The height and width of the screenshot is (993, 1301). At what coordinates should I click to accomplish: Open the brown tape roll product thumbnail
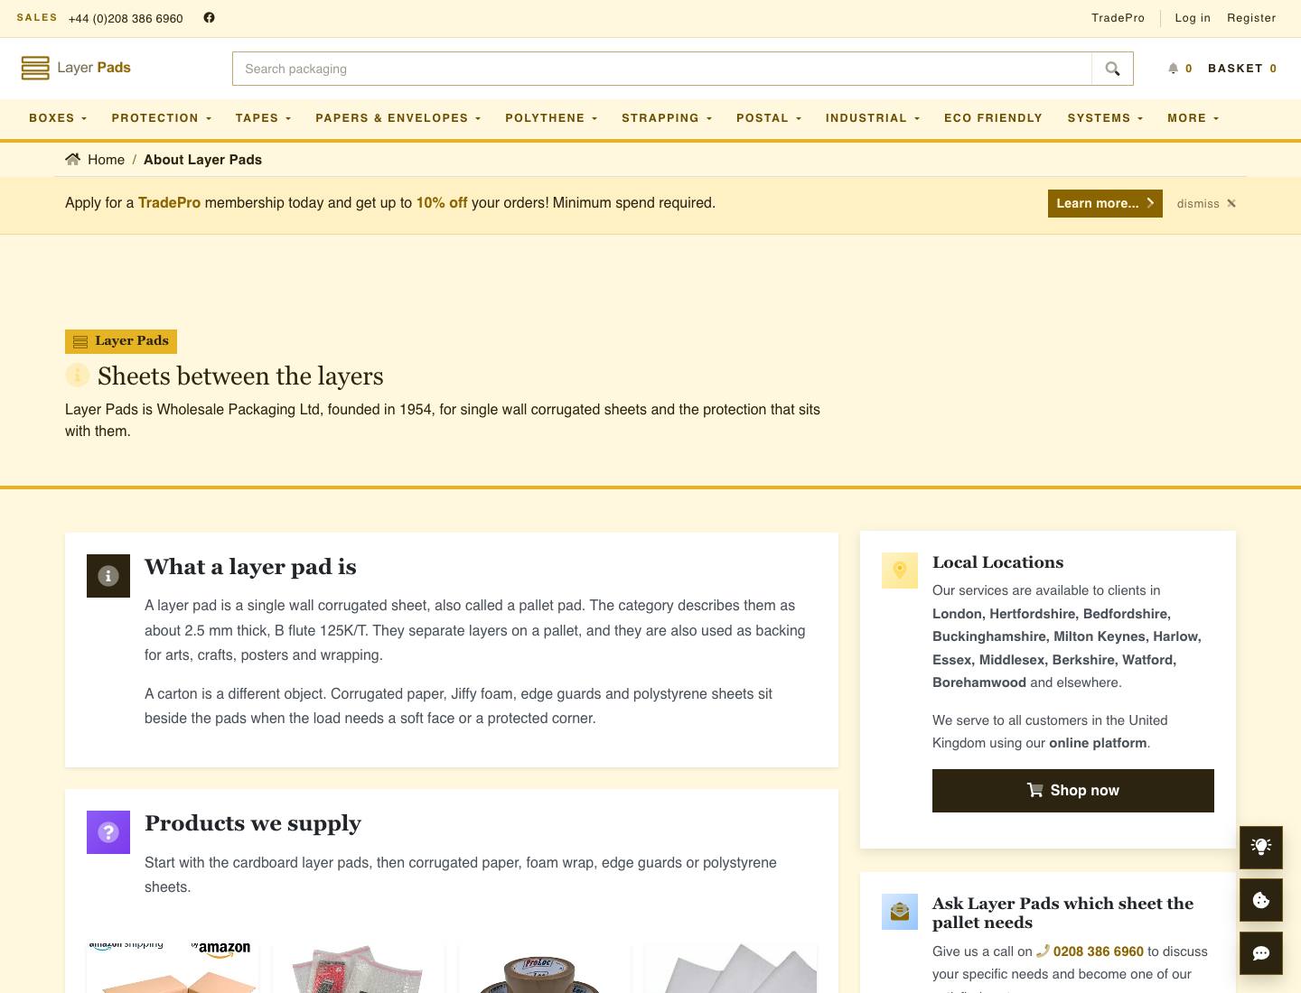pos(545,970)
